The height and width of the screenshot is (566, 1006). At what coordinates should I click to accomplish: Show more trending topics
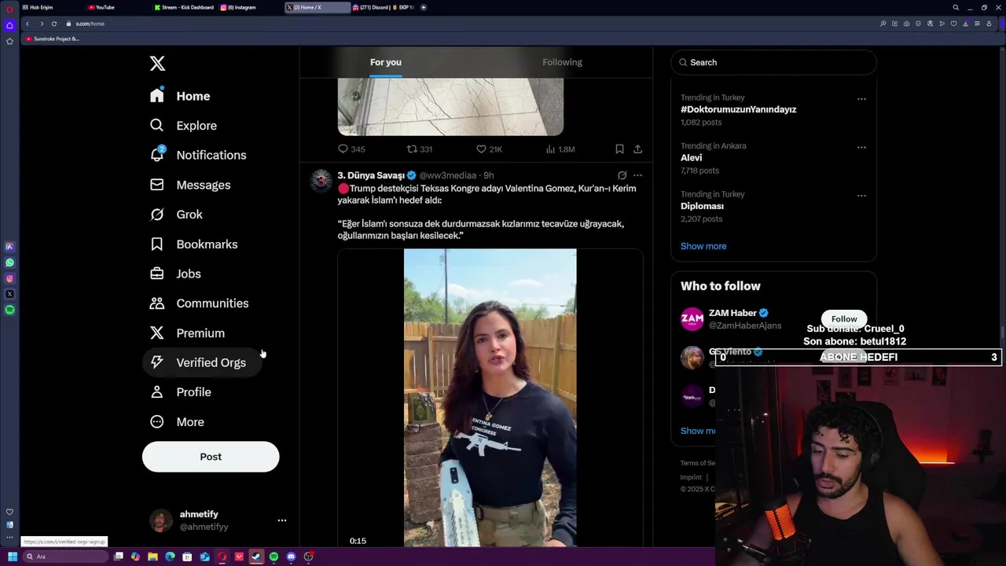(x=703, y=246)
